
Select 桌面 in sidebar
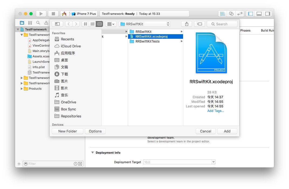[x=76, y=60]
